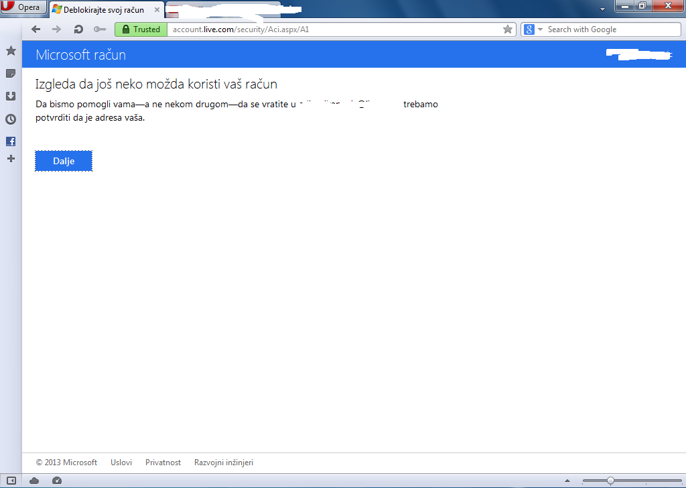Toggle the panels sidebar button in the status bar
The height and width of the screenshot is (488, 686).
(11, 481)
